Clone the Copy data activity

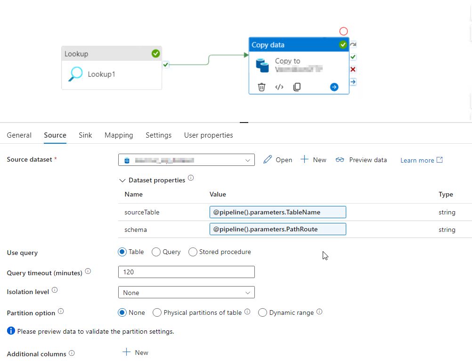(x=297, y=87)
